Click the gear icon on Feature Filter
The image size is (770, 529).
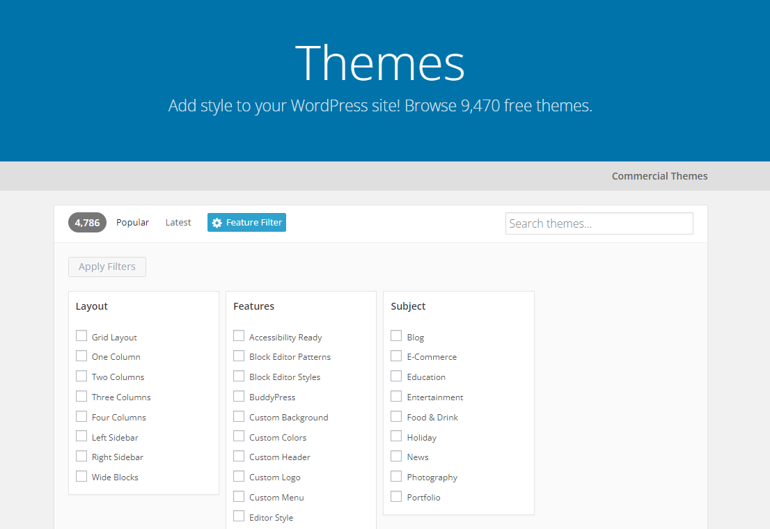219,222
